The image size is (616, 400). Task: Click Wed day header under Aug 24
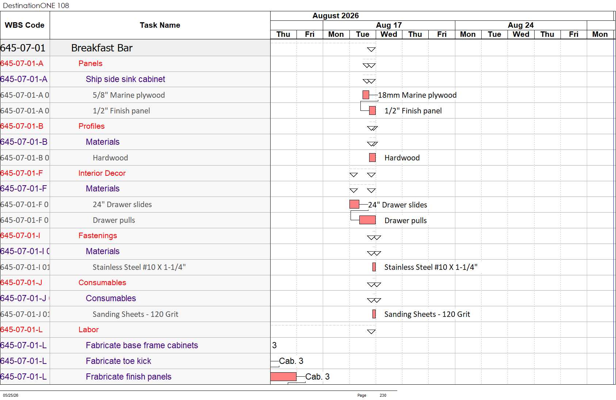(521, 34)
